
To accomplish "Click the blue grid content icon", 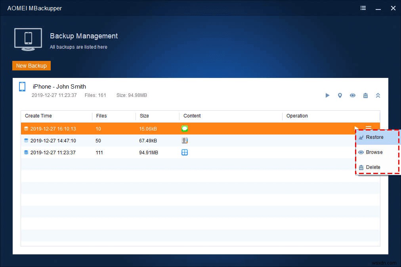I will (x=184, y=152).
